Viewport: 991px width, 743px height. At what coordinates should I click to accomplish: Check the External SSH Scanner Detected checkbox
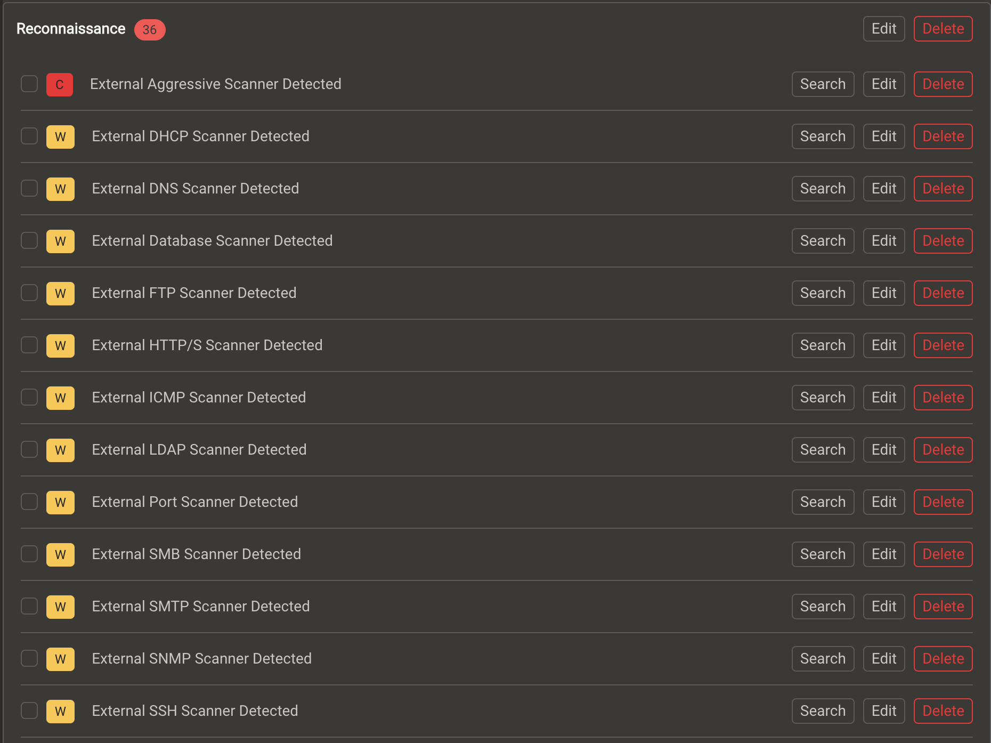coord(29,710)
